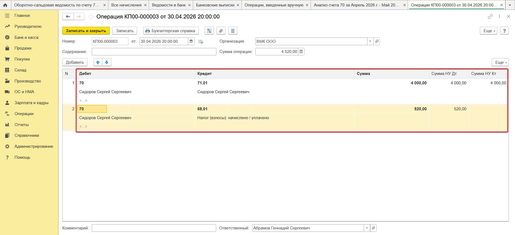This screenshot has width=515, height=235.
Task: Click the Комментарий field
Action: 154,228
